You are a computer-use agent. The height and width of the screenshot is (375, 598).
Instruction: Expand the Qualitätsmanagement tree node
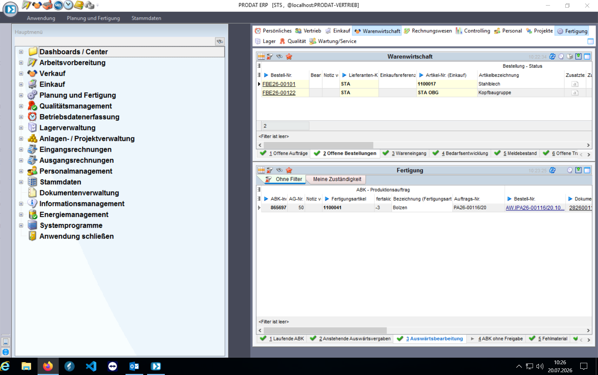(21, 106)
